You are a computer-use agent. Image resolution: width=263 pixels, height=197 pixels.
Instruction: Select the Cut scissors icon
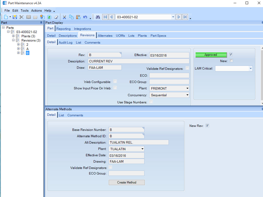(x=64, y=17)
